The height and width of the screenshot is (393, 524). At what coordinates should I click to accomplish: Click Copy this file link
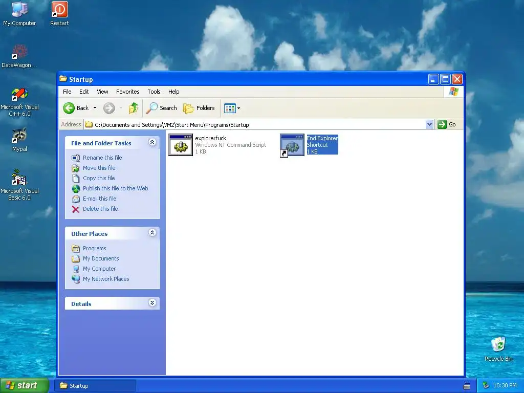pos(99,178)
